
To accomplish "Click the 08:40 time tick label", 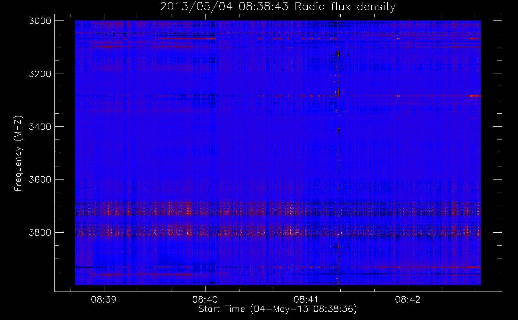I will tap(205, 300).
